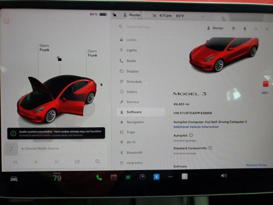Viewport: 273px width, 205px height.
Task: Tap the car controls icon in dock
Action: pos(14,179)
